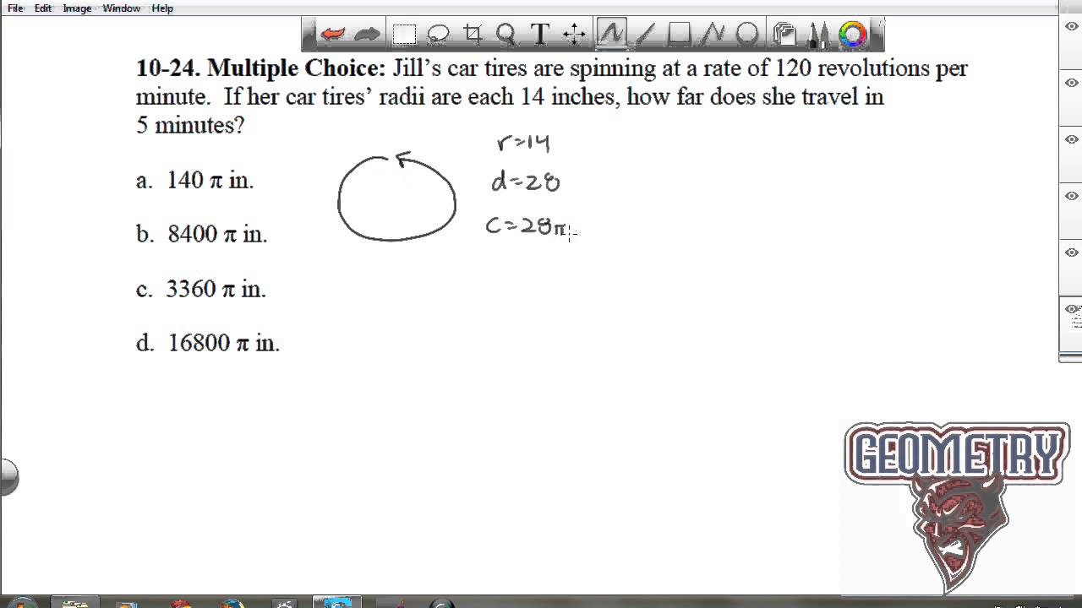Select the Text tool
1082x608 pixels.
point(539,35)
